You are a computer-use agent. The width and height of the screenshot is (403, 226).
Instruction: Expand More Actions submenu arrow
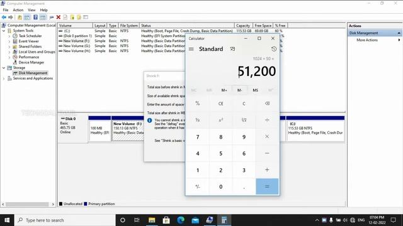[399, 40]
